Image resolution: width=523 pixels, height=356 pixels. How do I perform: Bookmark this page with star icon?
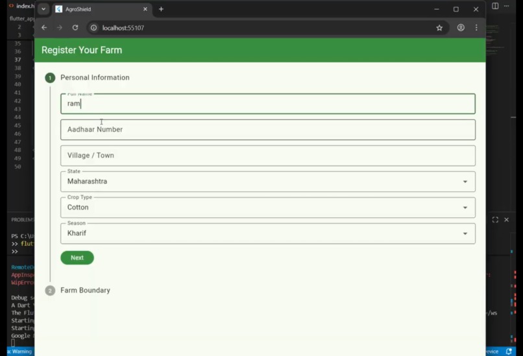coord(439,28)
